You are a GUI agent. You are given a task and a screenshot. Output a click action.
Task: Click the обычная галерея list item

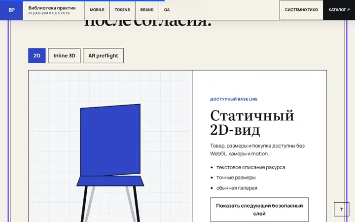click(x=237, y=188)
